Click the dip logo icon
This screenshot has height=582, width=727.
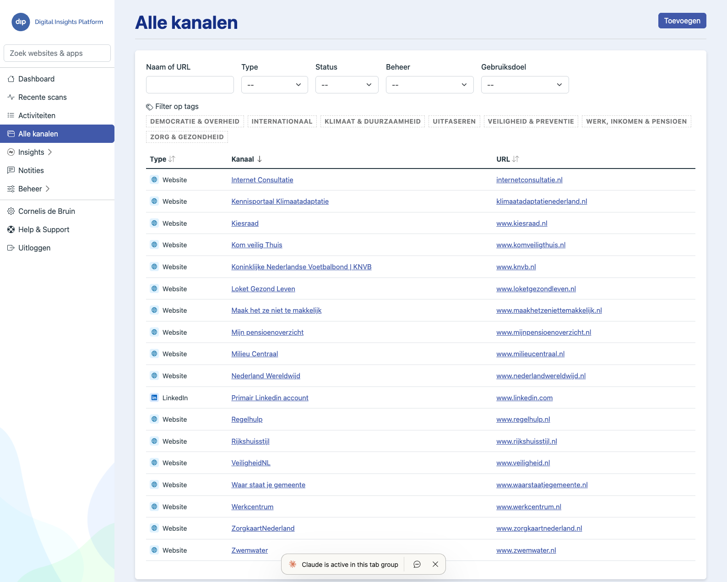pyautogui.click(x=21, y=22)
